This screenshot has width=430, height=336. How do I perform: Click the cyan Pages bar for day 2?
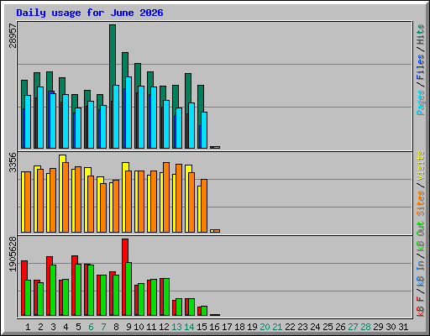click(40, 118)
